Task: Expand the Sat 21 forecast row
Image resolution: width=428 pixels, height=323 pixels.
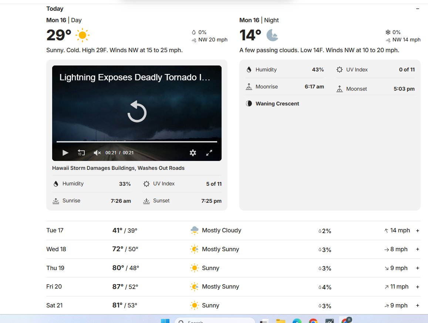Action: (417, 306)
